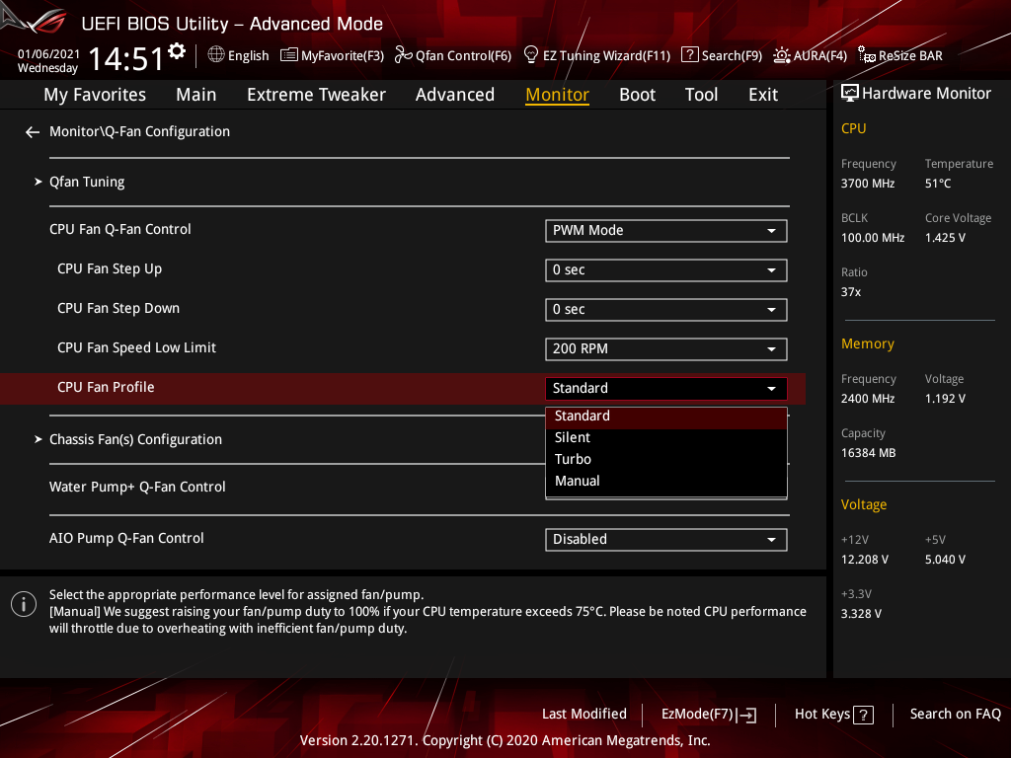This screenshot has height=758, width=1011.
Task: Click the BCLK 100.00 MHz value
Action: (x=873, y=238)
